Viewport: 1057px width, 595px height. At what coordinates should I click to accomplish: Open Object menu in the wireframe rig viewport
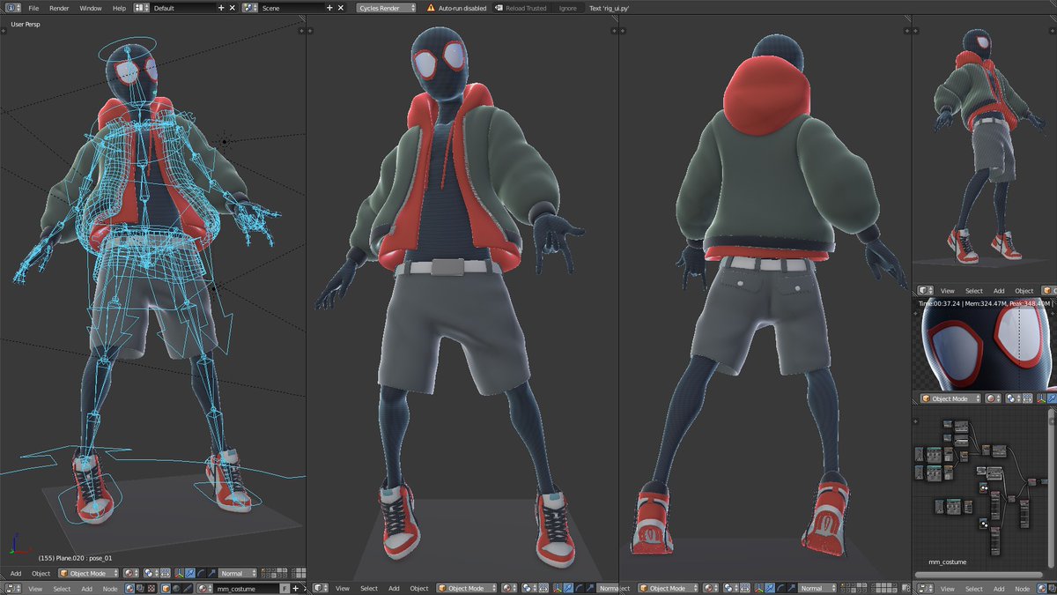point(41,574)
